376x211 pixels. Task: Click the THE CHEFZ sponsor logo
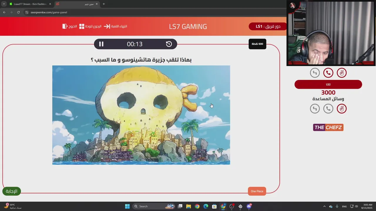tap(328, 127)
